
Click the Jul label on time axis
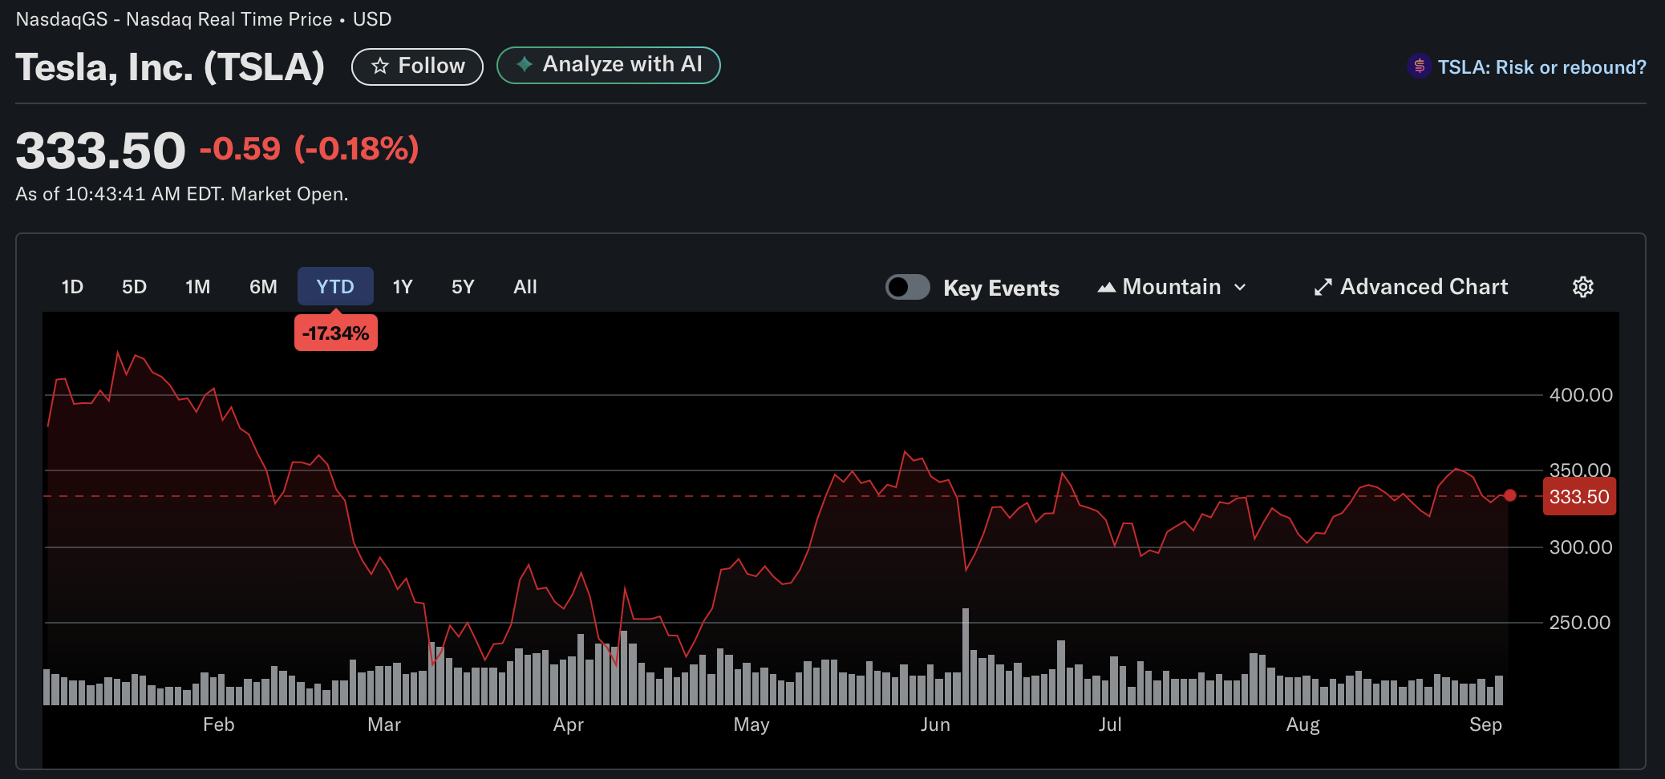(1110, 725)
